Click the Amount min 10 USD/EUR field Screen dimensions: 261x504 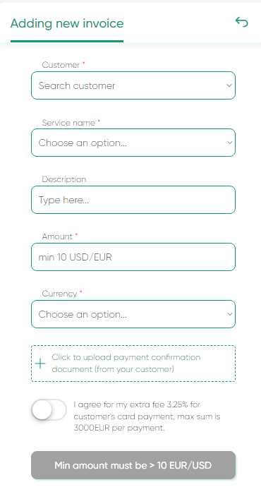pyautogui.click(x=133, y=257)
